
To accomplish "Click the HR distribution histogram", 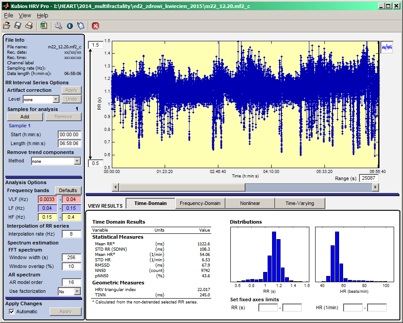I will point(355,254).
